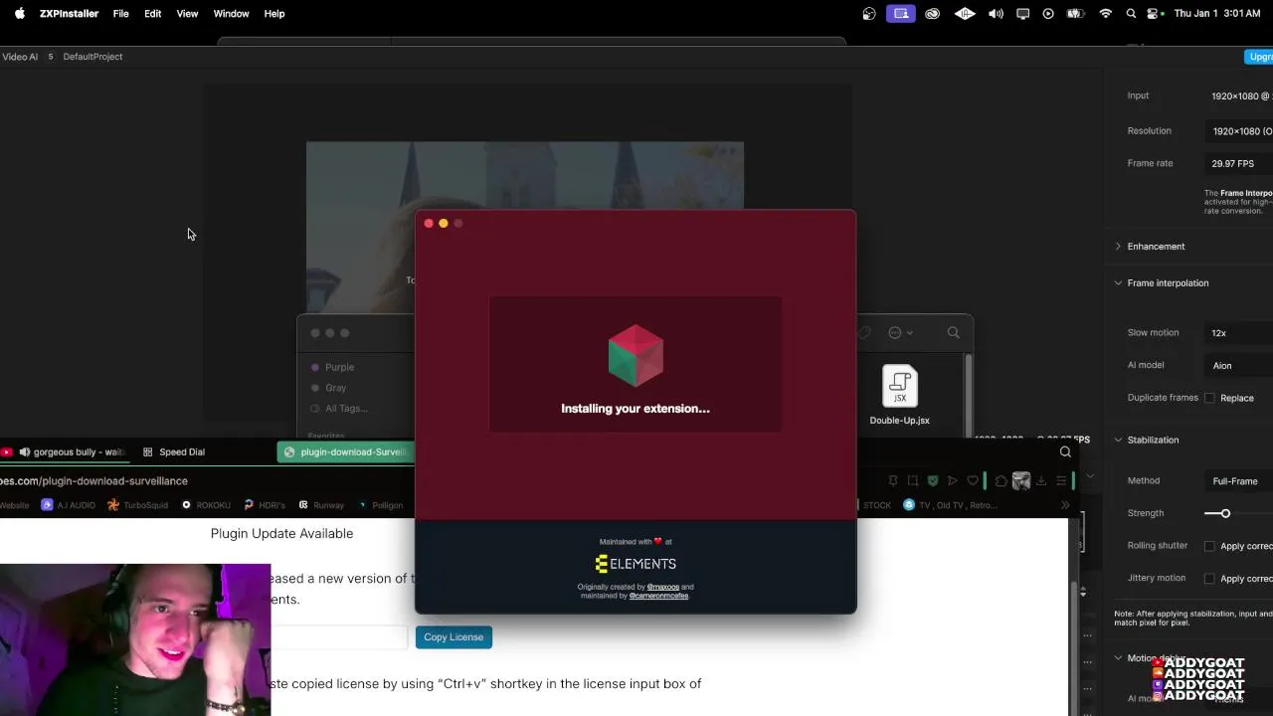Open the Resolution dropdown
1273x716 pixels.
click(1239, 131)
